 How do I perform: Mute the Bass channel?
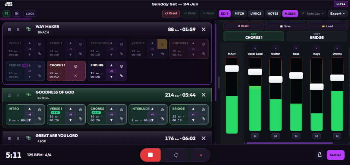[x=296, y=136]
